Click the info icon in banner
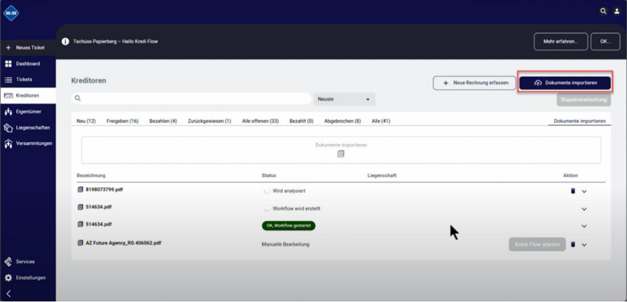Image resolution: width=627 pixels, height=302 pixels. [x=65, y=41]
